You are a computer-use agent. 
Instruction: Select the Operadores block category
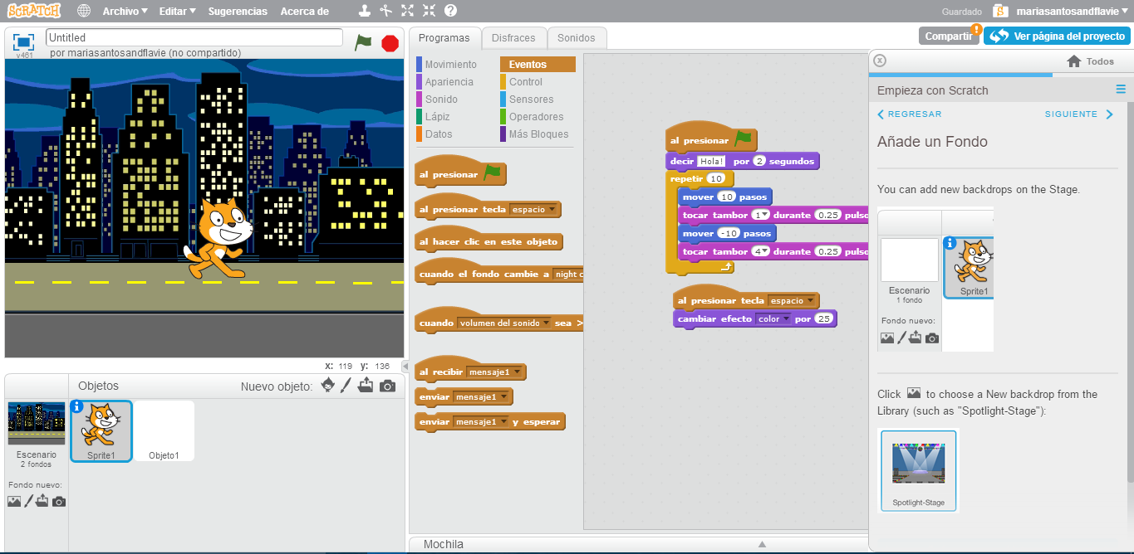click(536, 117)
